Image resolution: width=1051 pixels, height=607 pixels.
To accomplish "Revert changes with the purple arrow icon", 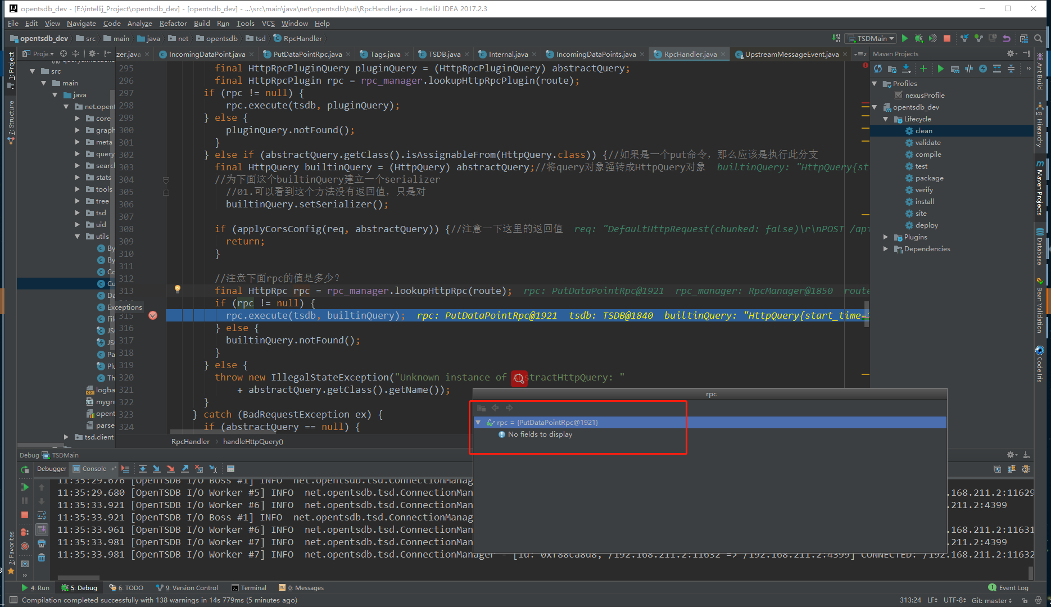I will pyautogui.click(x=1007, y=38).
